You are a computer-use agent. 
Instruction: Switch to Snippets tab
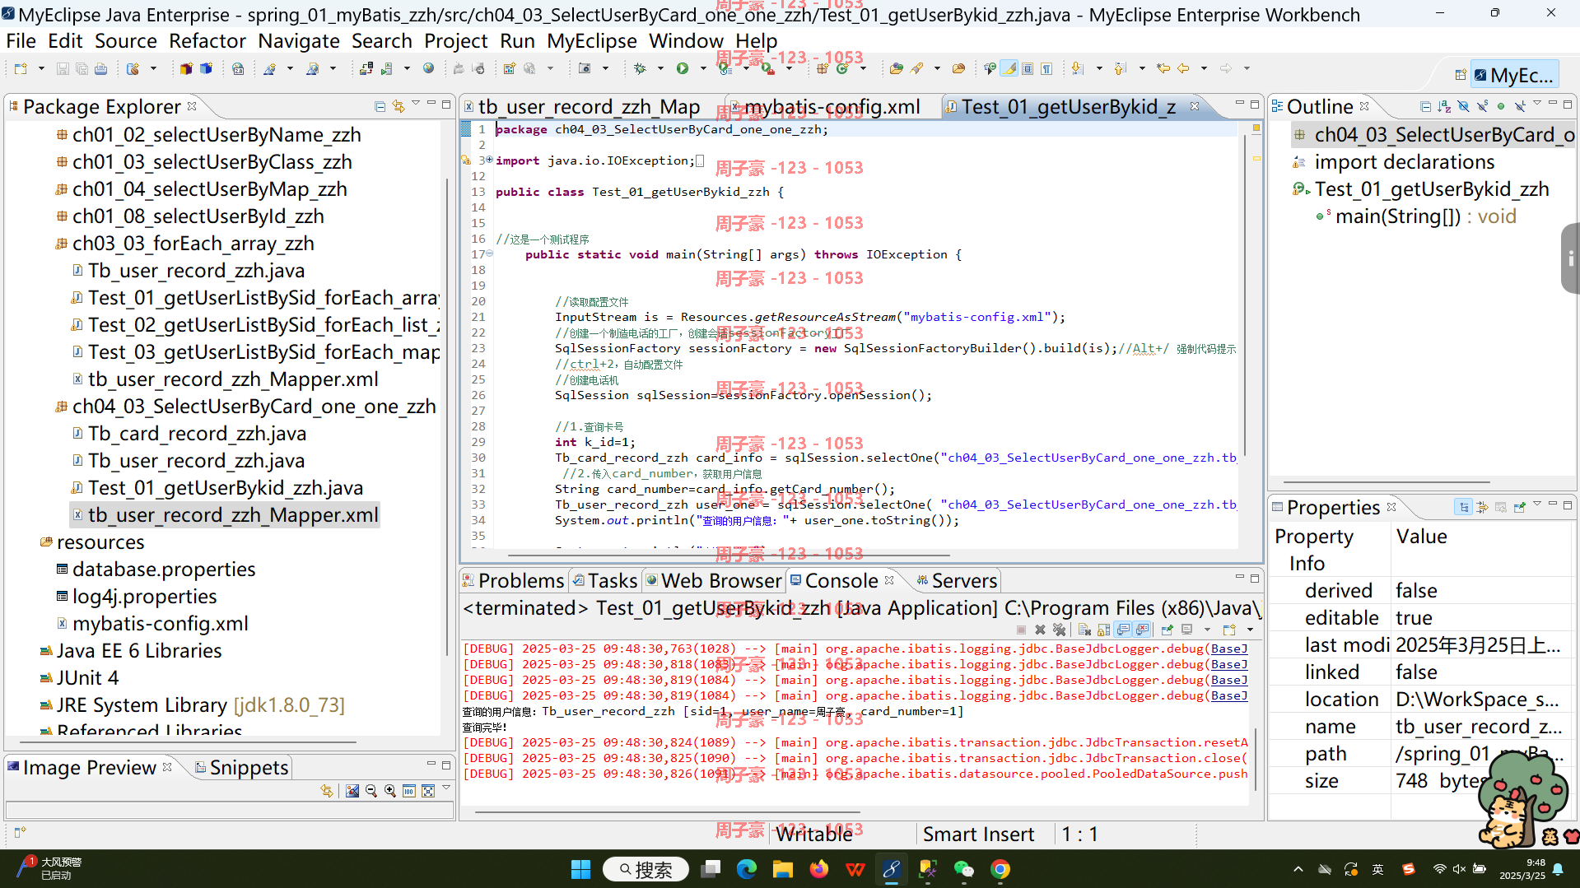(x=242, y=768)
